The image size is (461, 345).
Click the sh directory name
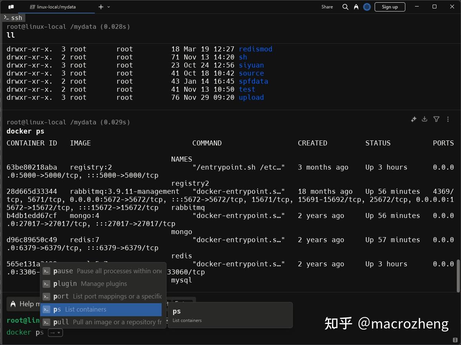click(x=243, y=57)
